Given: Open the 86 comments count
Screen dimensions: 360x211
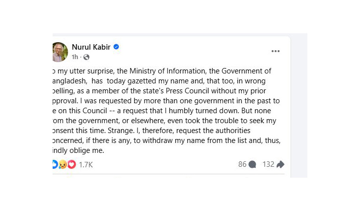Looking at the screenshot, I should pyautogui.click(x=242, y=164).
